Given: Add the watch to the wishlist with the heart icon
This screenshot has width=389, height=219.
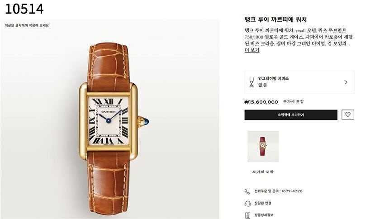Looking at the screenshot, I should (x=347, y=115).
